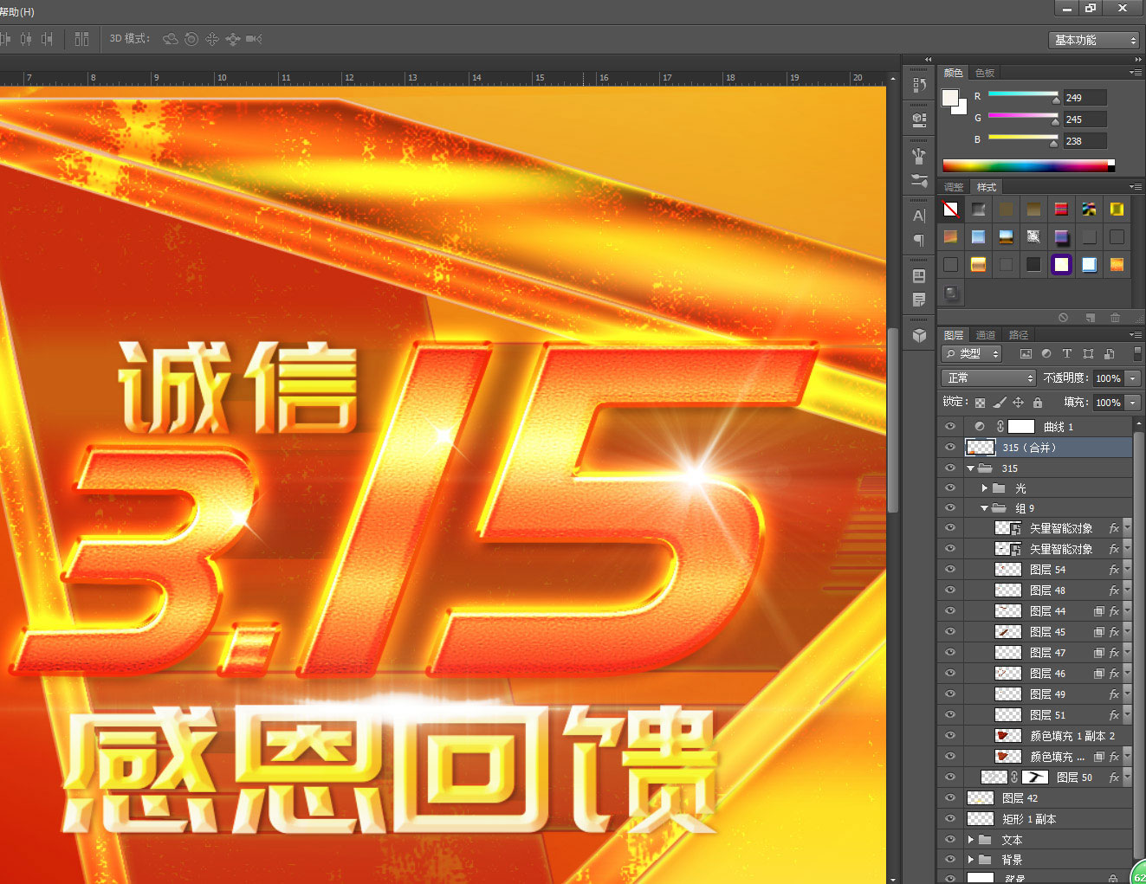1146x884 pixels.
Task: Switch to the 调整 tab
Action: point(953,187)
